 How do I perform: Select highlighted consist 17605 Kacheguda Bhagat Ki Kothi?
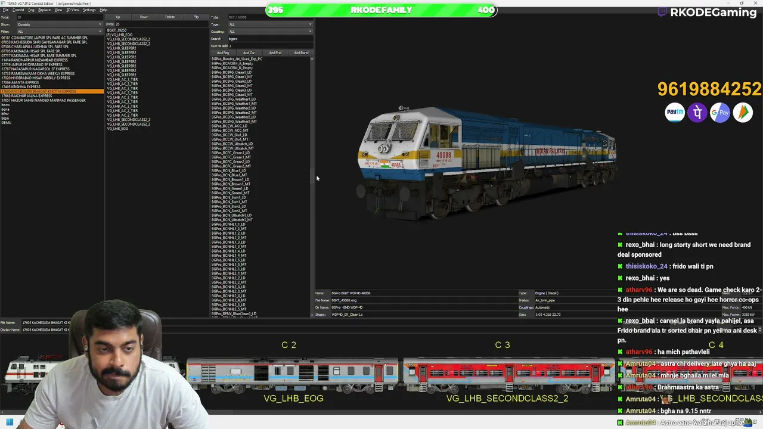point(52,91)
